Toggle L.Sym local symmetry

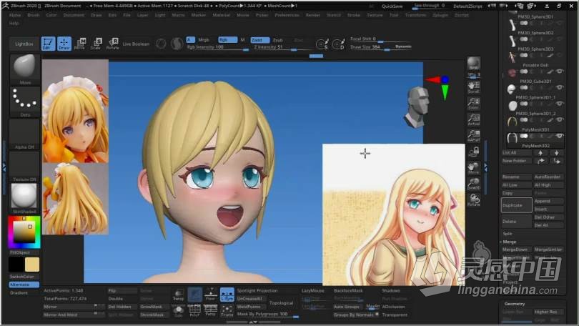point(227,295)
